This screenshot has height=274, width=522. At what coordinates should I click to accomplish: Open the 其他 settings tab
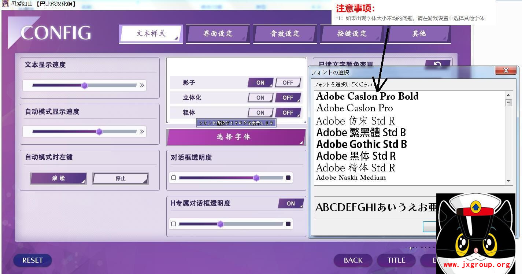[x=419, y=33]
